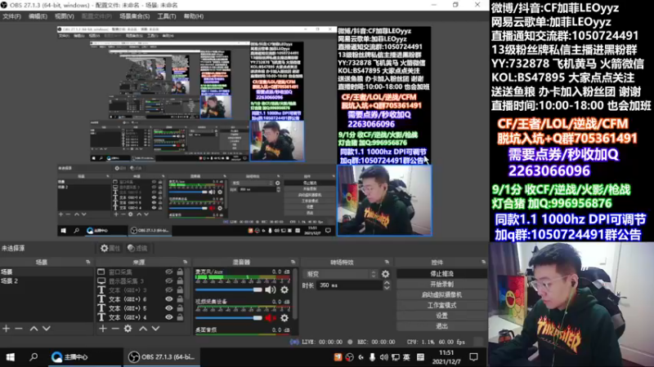Viewport: 654px width, 367px height.
Task: Click the 滤镜 filters button
Action: pyautogui.click(x=137, y=249)
